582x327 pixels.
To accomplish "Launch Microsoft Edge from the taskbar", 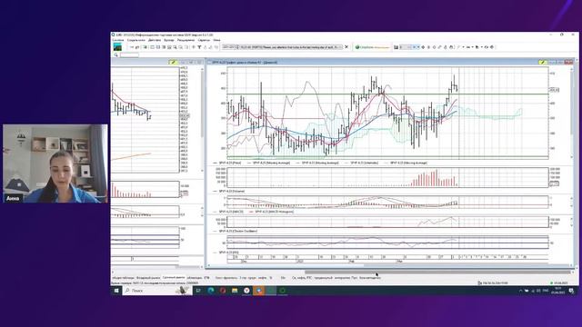I will (211, 291).
